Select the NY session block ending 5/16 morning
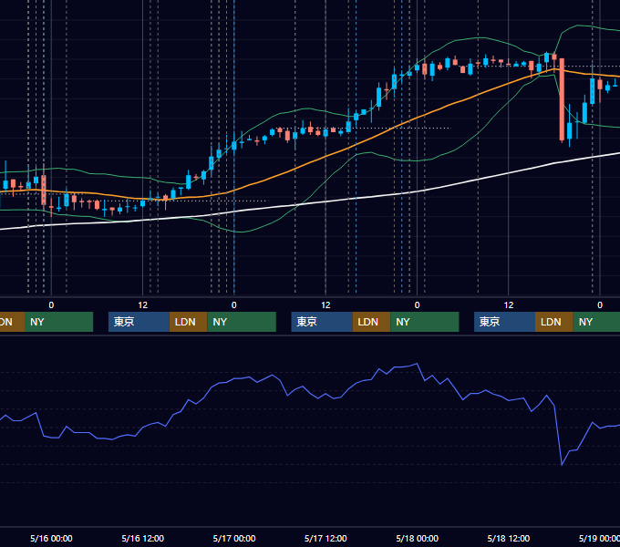Image resolution: width=620 pixels, height=547 pixels. [58, 322]
